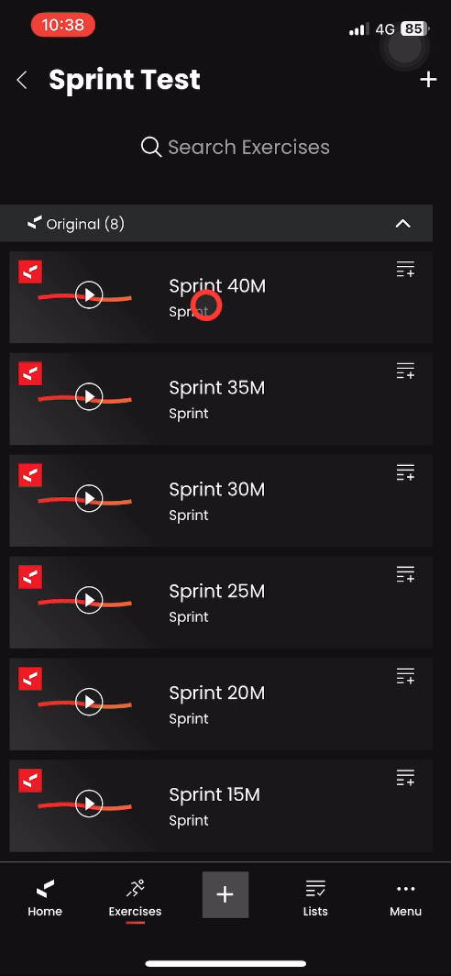Add Sprint 20M to a list

click(405, 676)
